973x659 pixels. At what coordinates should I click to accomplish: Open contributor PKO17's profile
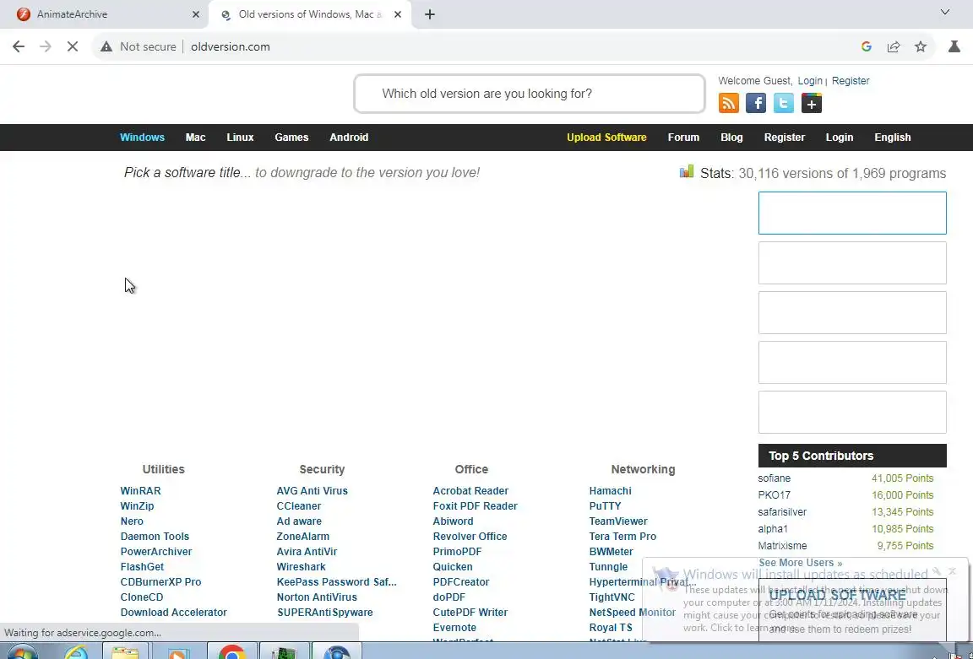774,494
